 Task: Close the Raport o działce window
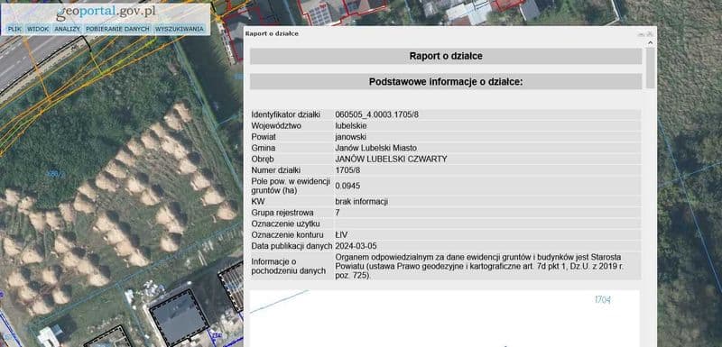pos(649,34)
